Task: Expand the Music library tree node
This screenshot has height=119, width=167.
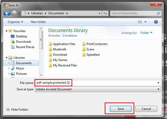Action: click(x=9, y=68)
